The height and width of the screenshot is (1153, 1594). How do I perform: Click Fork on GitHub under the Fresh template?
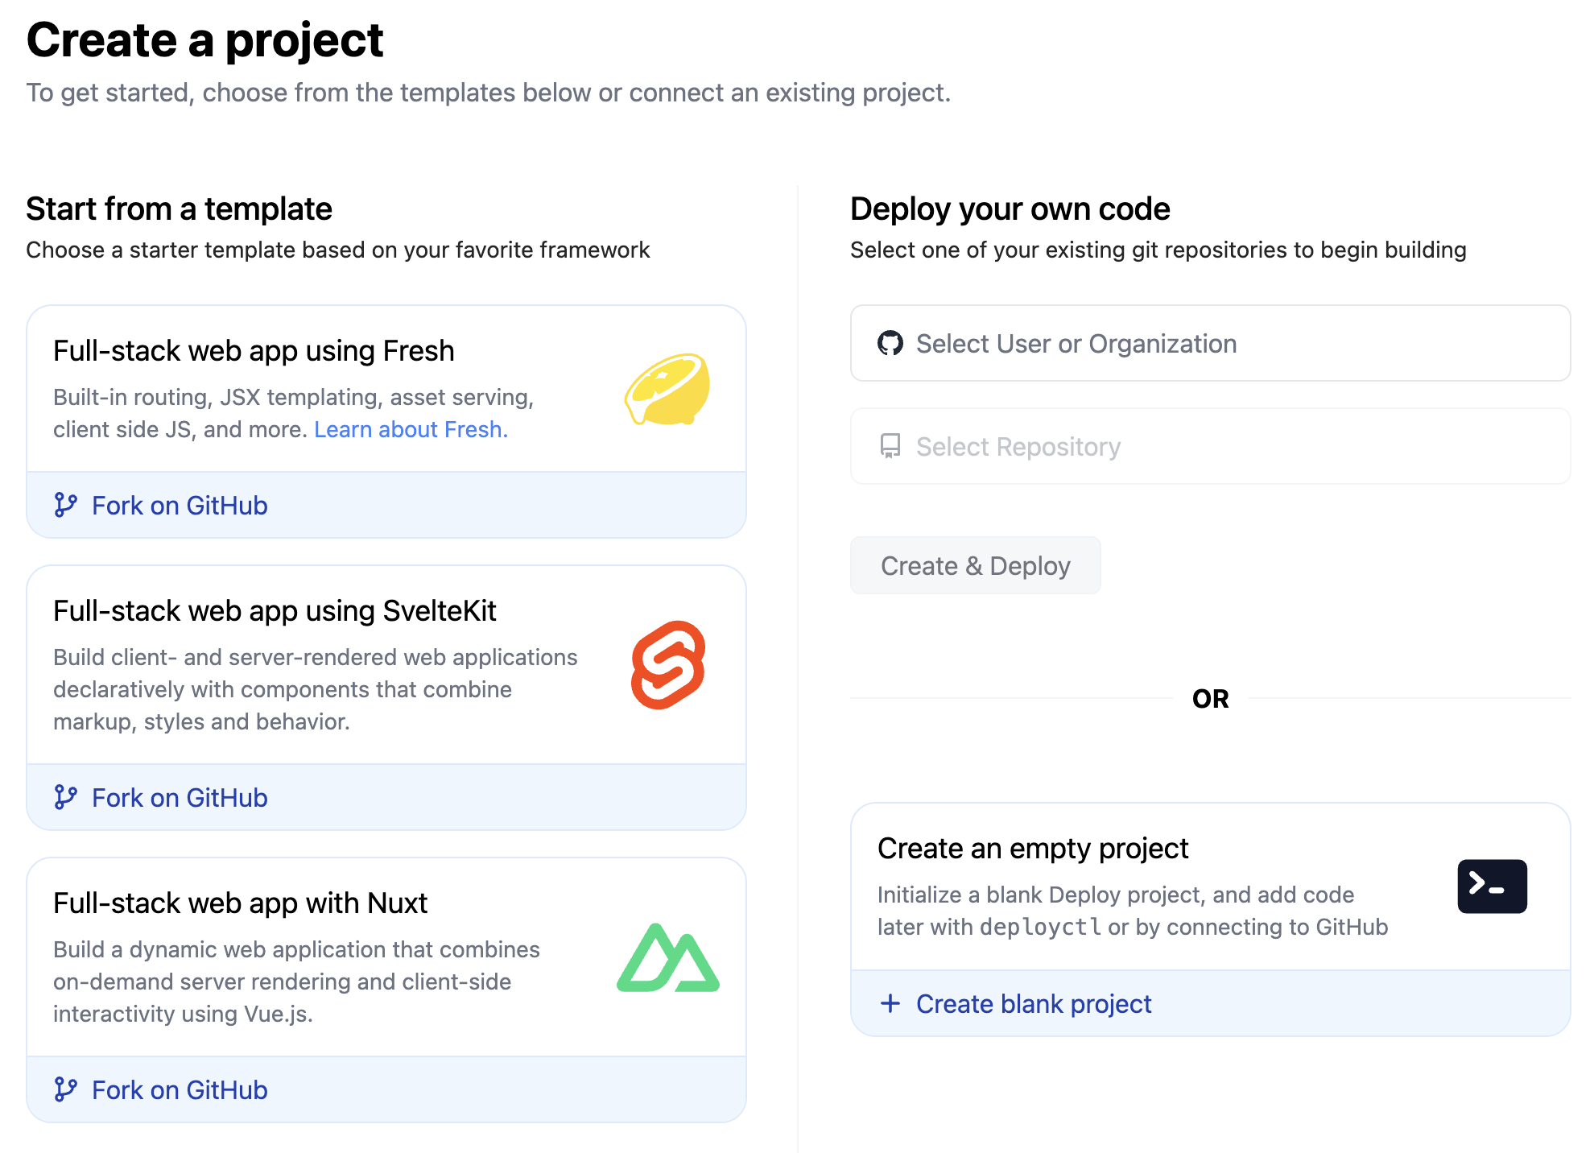[179, 505]
